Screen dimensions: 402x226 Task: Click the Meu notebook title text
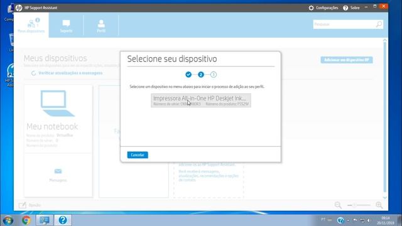click(52, 127)
